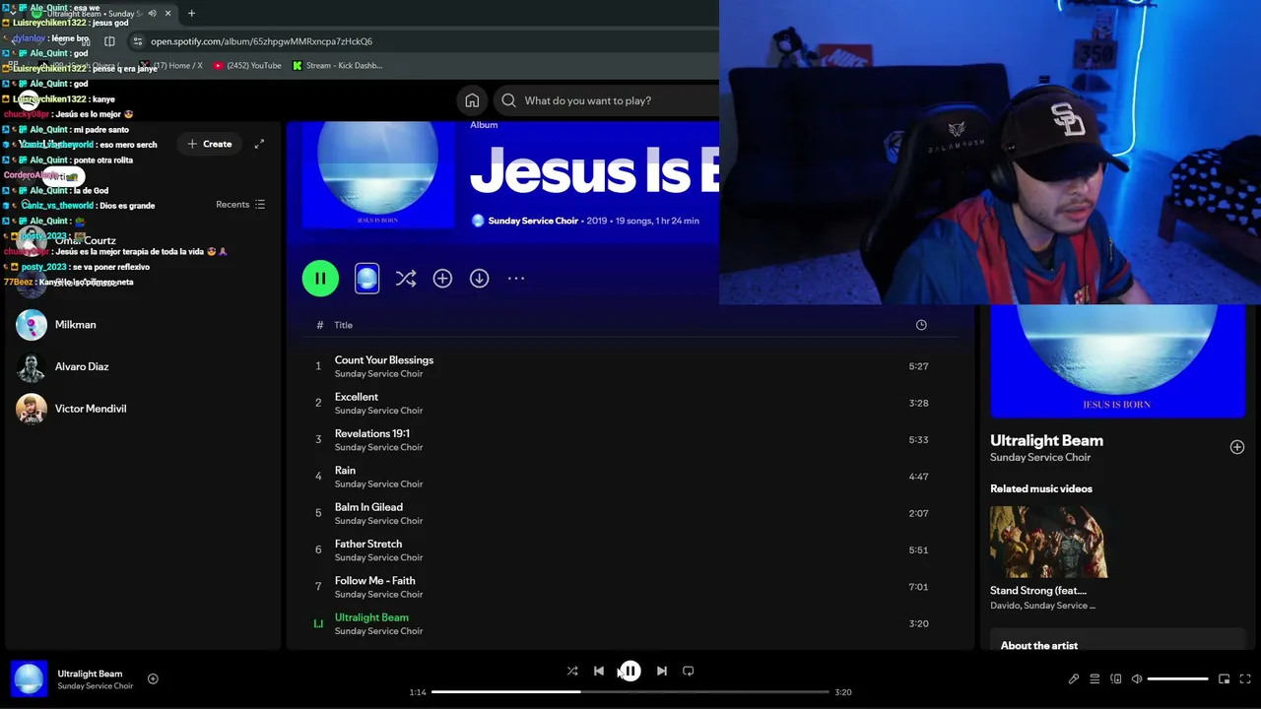The image size is (1261, 709).
Task: Add Ultralight Beam to Liked Songs in the player bar
Action: pyautogui.click(x=153, y=678)
